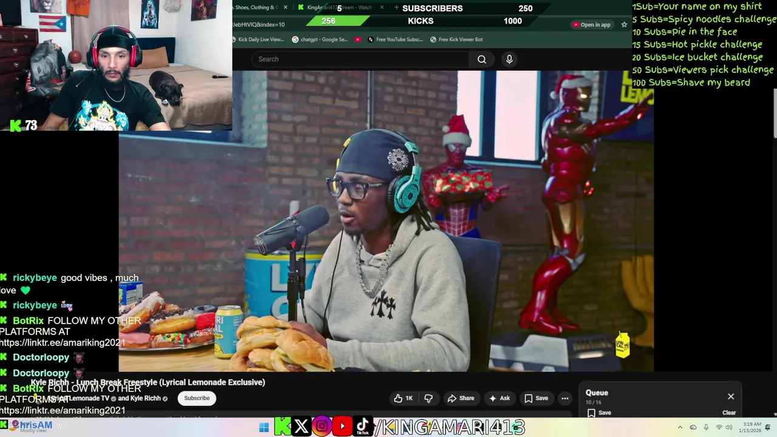Open the Kick Daily Live Viewers bookmark
This screenshot has width=777, height=437.
(x=257, y=39)
